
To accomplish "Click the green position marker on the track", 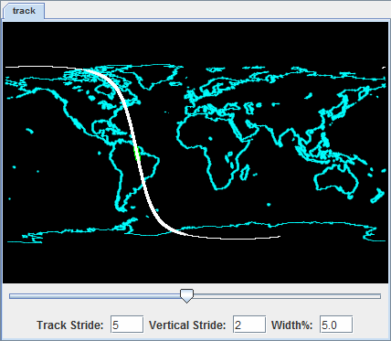I will point(137,154).
